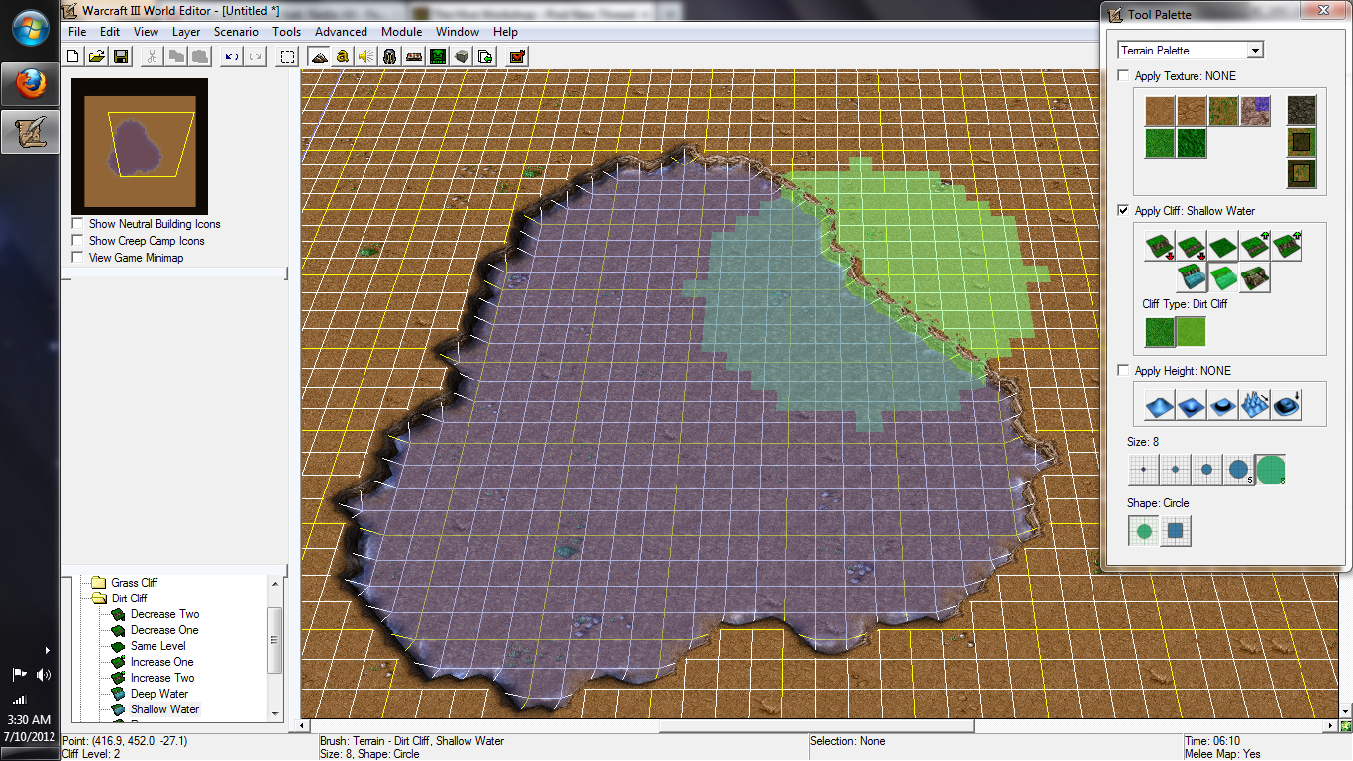
Task: Select the Plateau height tool
Action: point(1224,404)
